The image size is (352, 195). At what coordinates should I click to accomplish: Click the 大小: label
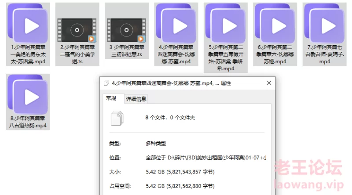115,172
